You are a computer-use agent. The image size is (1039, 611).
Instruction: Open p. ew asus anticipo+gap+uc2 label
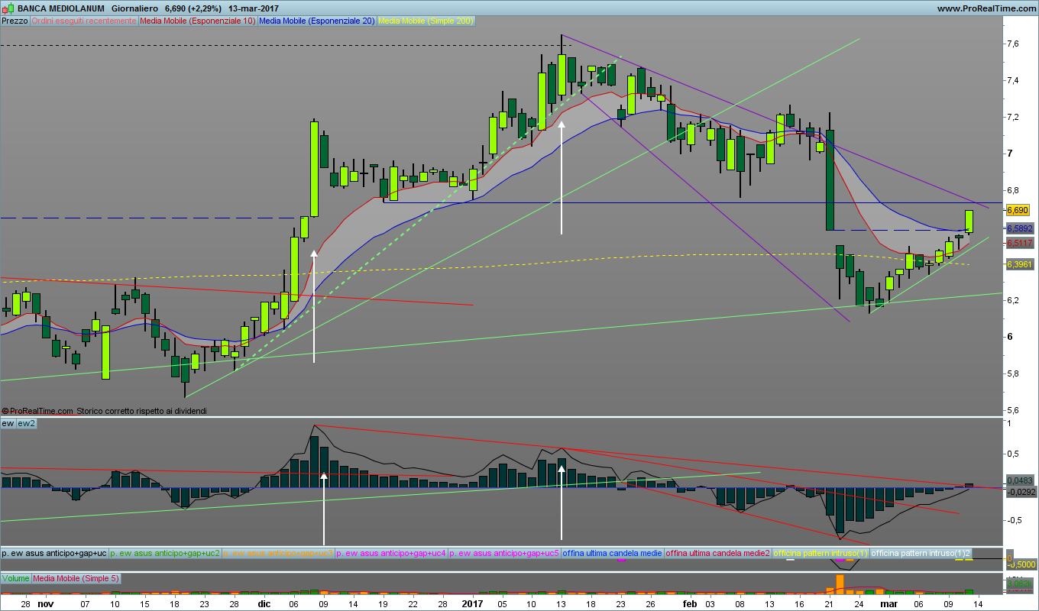pos(166,553)
